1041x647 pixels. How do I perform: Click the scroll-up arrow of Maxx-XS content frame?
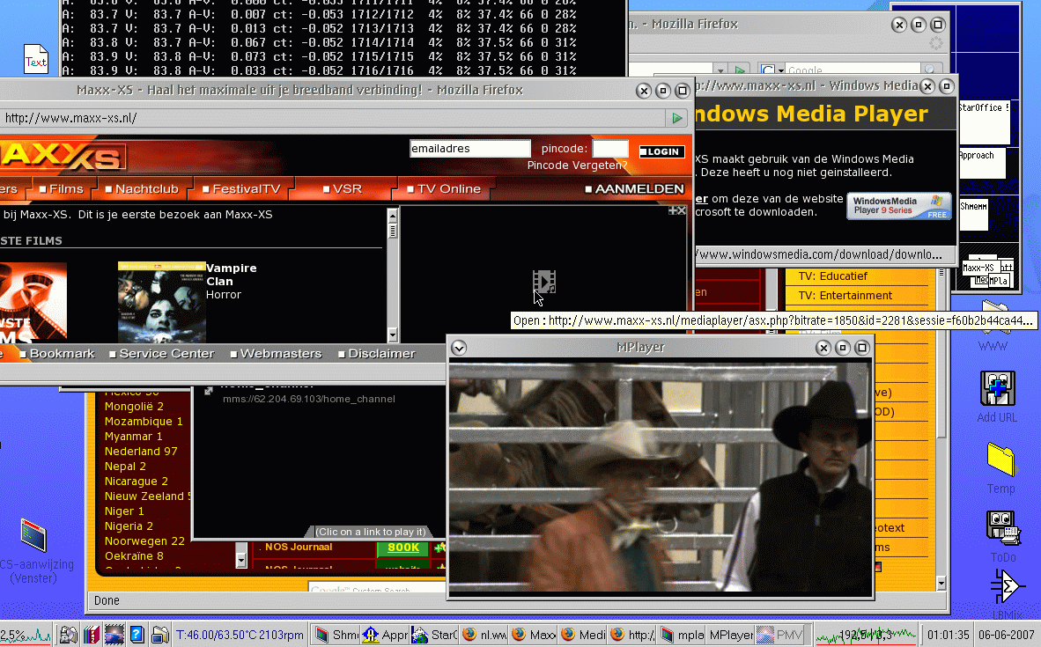tap(393, 216)
